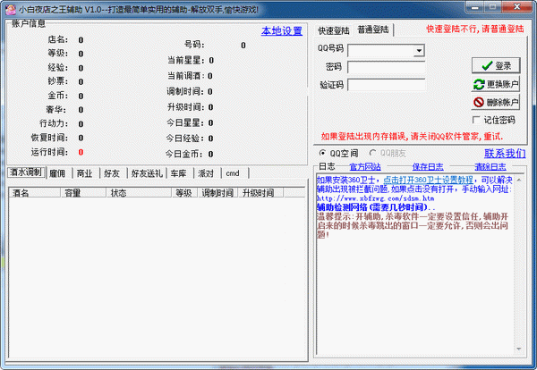Click the 温馨提示 log message
The image size is (537, 370).
[x=413, y=225]
